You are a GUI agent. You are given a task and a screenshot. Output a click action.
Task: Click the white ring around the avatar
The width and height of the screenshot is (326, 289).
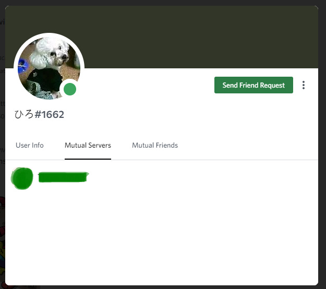[49, 35]
